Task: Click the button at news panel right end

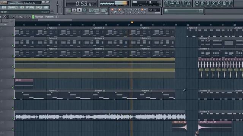Action: coord(201,11)
